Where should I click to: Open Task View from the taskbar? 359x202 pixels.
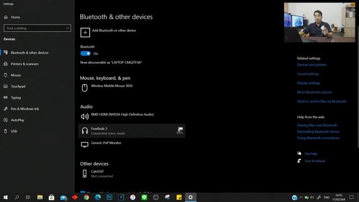coord(28,197)
